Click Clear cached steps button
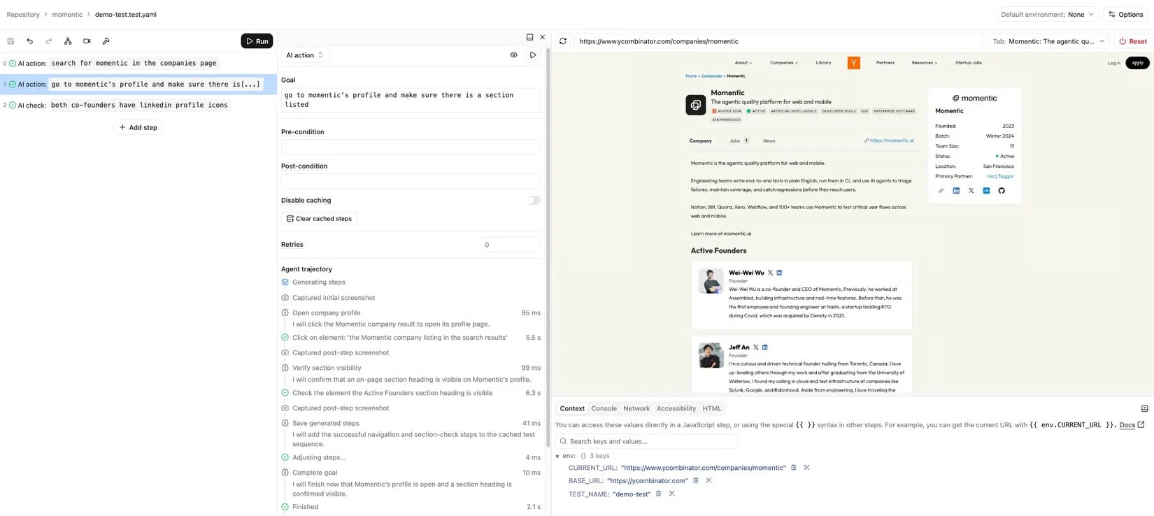Viewport: 1154px width, 516px height. click(x=319, y=219)
